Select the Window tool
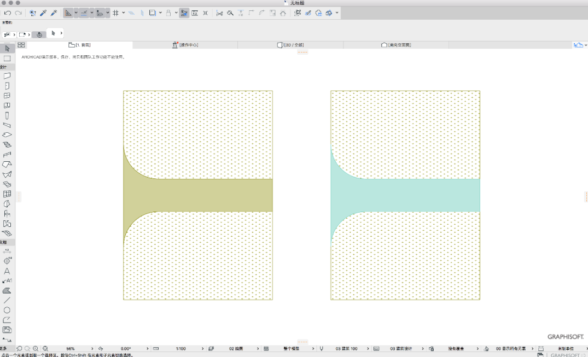 coord(7,96)
